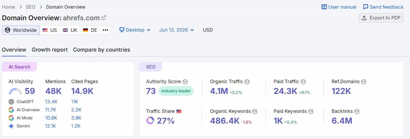
Task: Click the Industry leader badge
Action: tap(176, 91)
